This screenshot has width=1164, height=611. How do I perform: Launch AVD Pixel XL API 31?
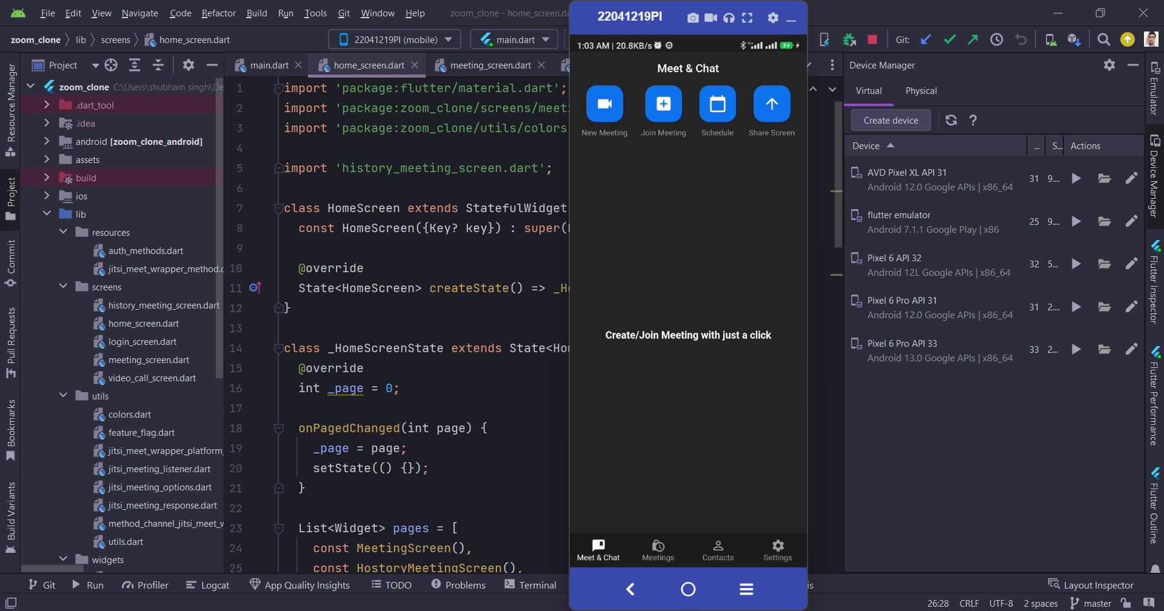[1076, 178]
